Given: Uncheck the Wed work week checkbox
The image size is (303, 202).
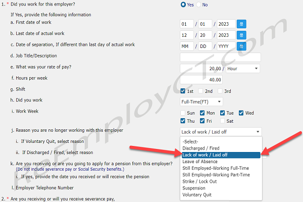Looking at the screenshot, I should (242, 113).
